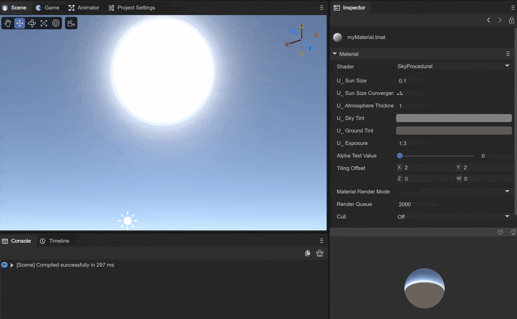
Task: Open the Timeline tab
Action: tap(55, 241)
